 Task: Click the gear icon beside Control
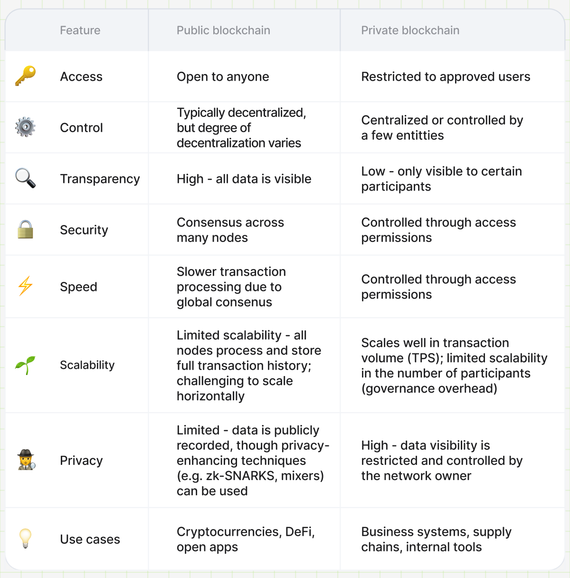point(26,127)
